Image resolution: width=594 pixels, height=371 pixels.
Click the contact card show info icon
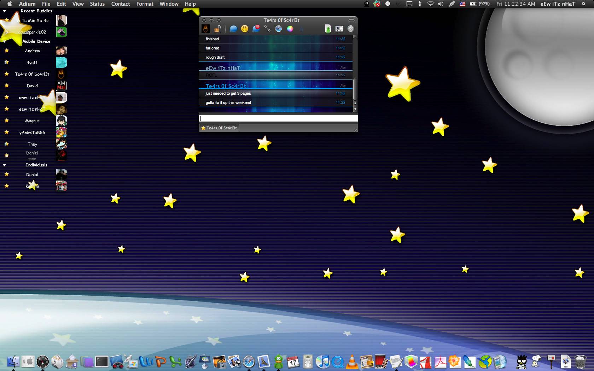(339, 29)
